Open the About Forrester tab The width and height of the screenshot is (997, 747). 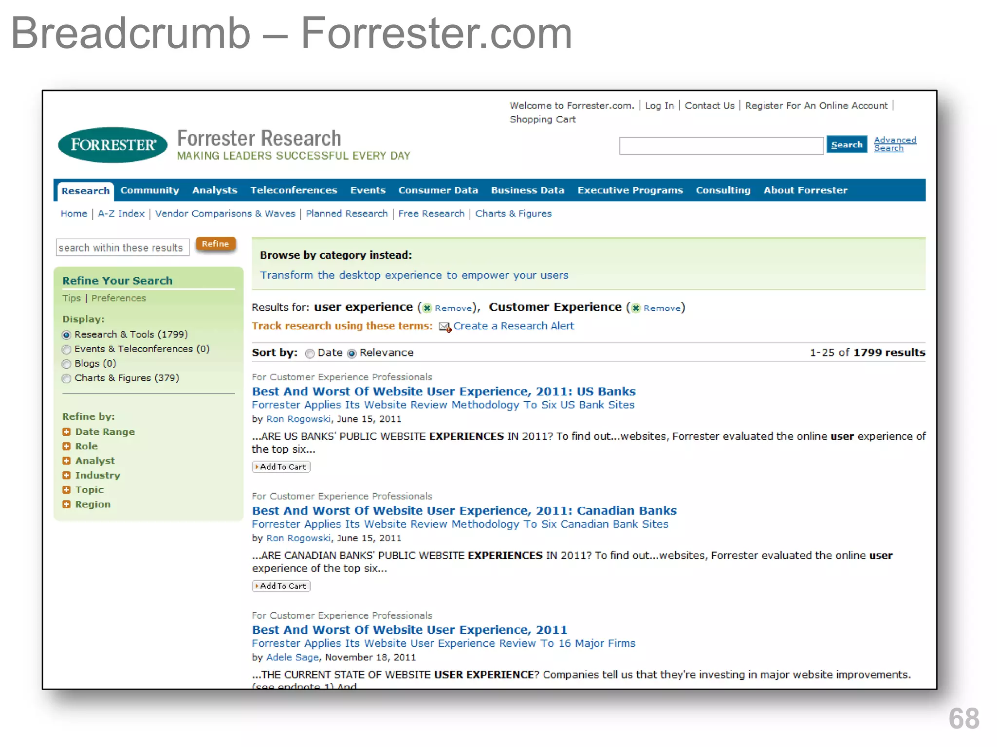(x=805, y=190)
